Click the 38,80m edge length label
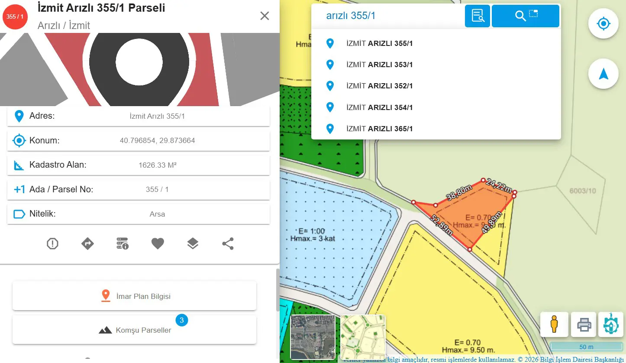 click(x=459, y=192)
